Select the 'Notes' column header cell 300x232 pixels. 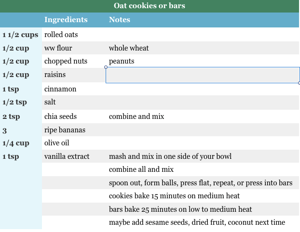120,20
